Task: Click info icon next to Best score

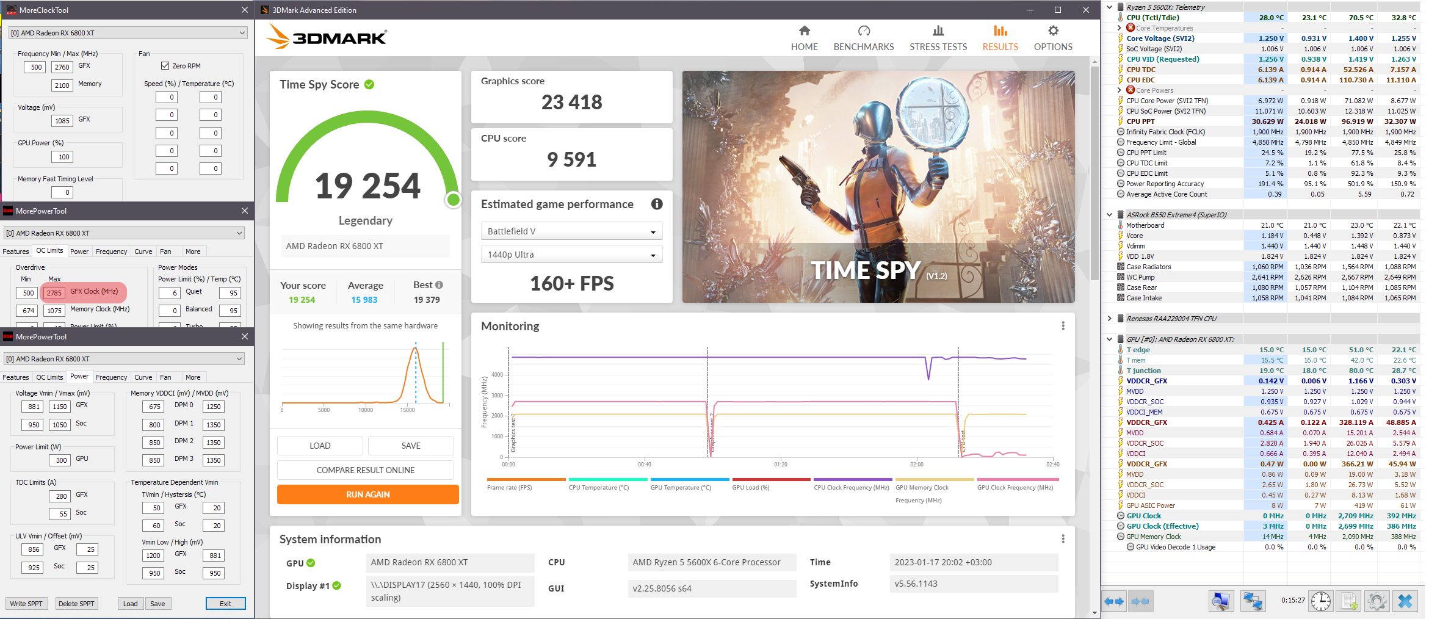Action: pyautogui.click(x=439, y=285)
